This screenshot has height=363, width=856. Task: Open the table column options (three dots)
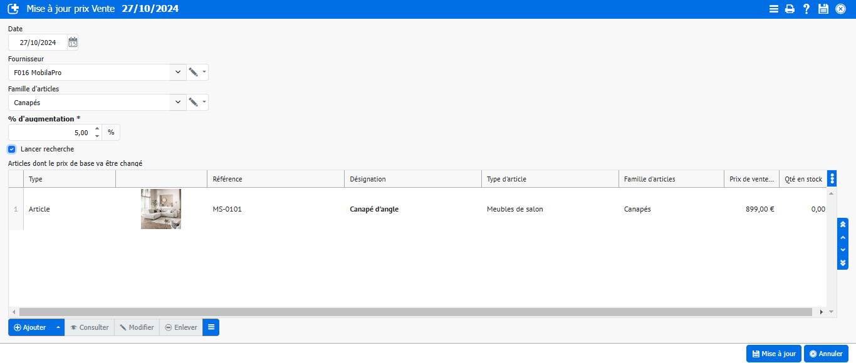(832, 179)
